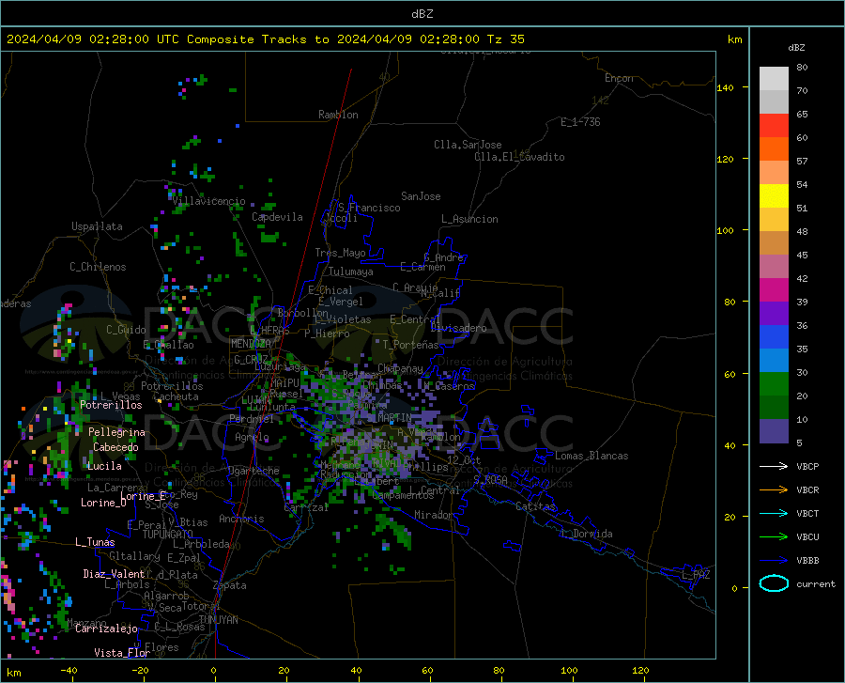The width and height of the screenshot is (845, 683).
Task: Click the L_Tunas label
Action: pos(95,542)
